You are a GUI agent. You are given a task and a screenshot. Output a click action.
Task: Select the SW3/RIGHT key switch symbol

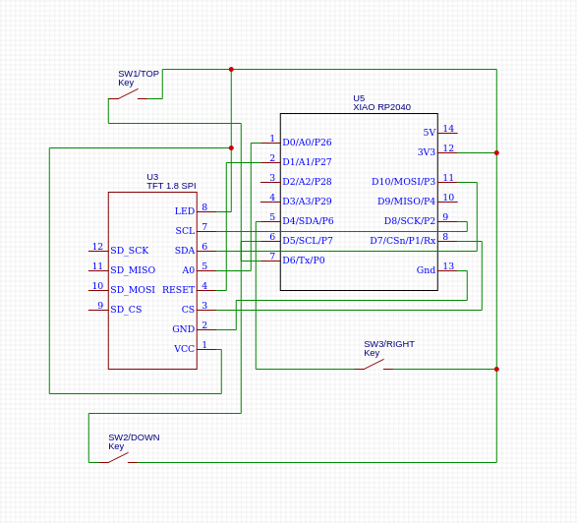click(x=374, y=365)
